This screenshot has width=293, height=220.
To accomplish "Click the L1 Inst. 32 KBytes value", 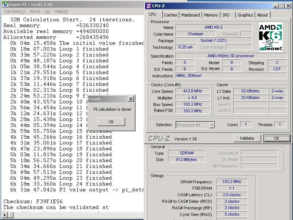I will (x=251, y=98).
